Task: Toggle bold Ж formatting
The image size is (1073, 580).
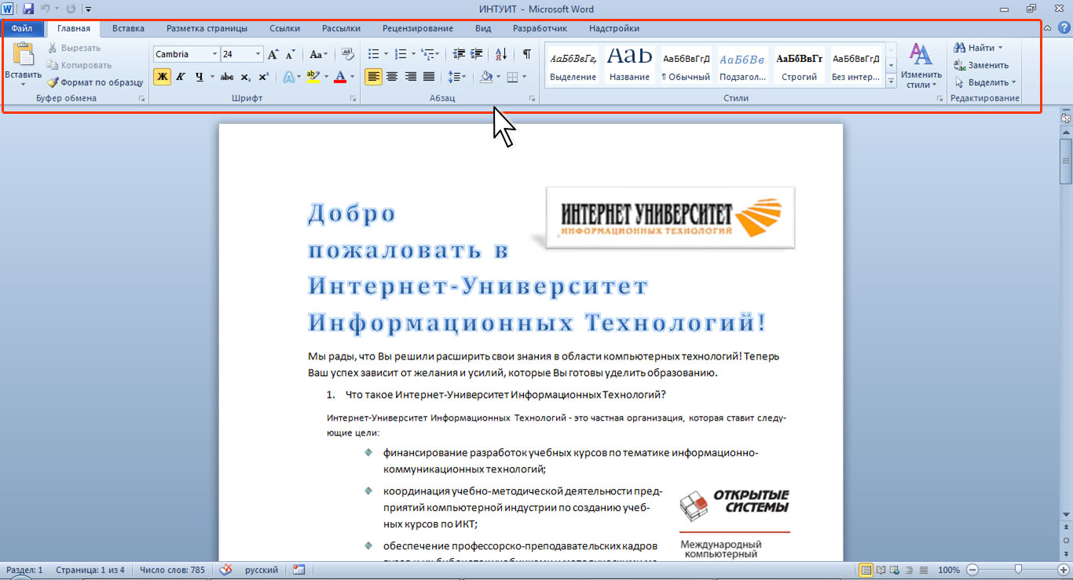Action: [162, 76]
